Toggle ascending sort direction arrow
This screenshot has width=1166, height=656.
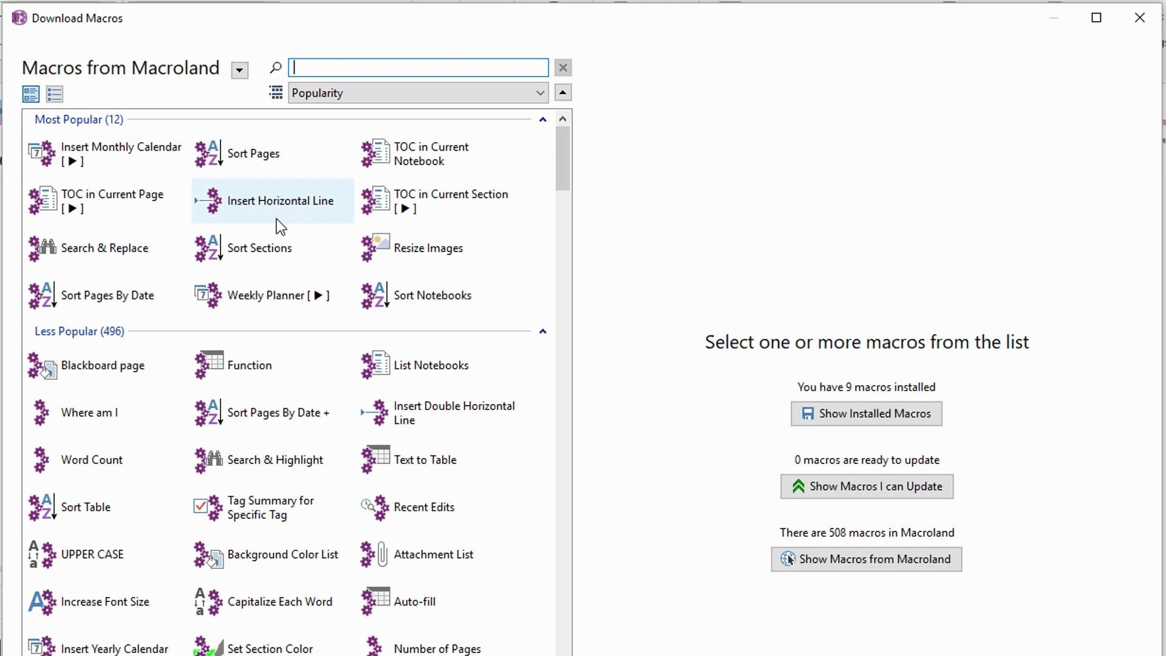pos(563,93)
